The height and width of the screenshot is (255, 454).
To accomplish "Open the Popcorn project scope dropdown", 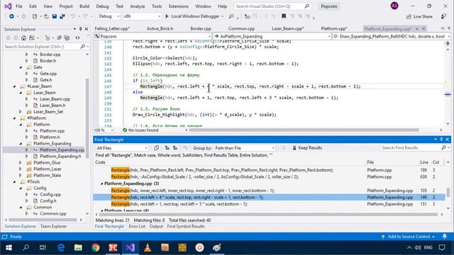I will click(153, 36).
